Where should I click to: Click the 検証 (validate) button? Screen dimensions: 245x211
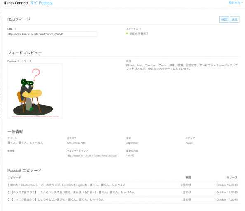[224, 19]
